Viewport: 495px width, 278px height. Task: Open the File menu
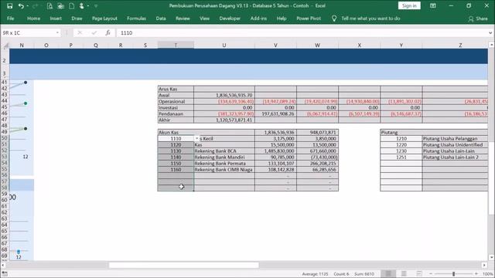point(10,19)
